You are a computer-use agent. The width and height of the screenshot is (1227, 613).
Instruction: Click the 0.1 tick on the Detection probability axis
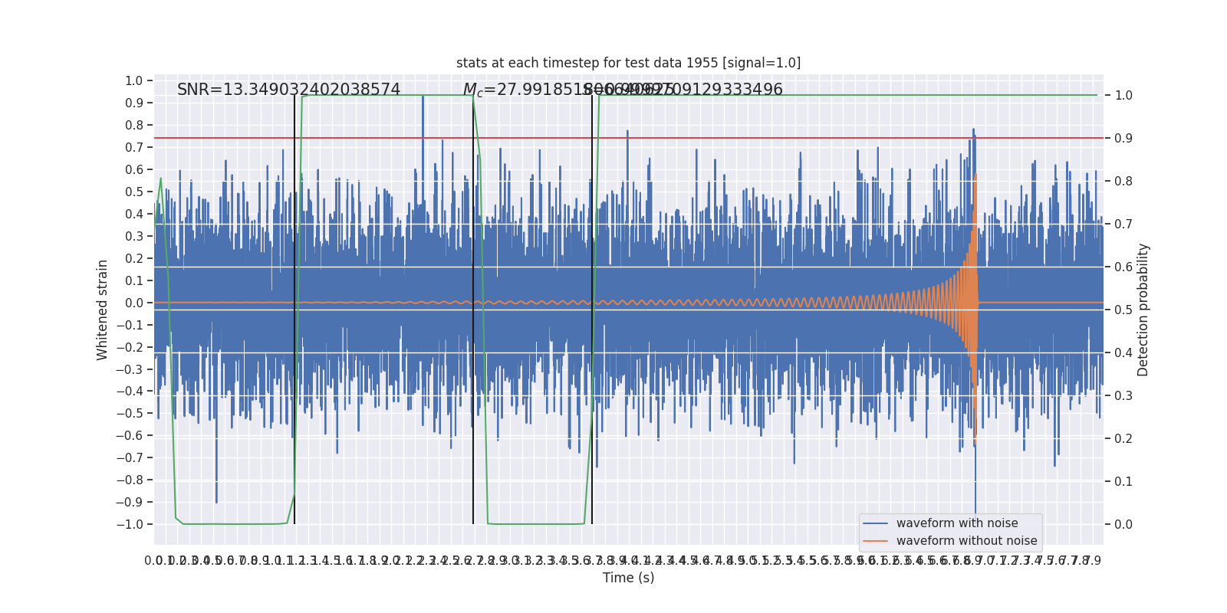tap(1123, 481)
